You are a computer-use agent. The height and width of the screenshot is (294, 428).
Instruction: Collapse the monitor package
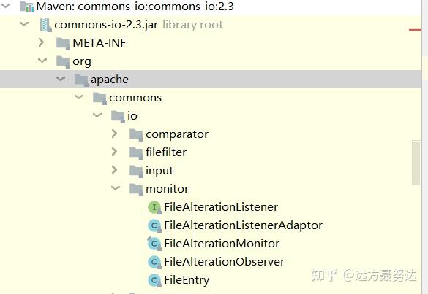coord(116,188)
